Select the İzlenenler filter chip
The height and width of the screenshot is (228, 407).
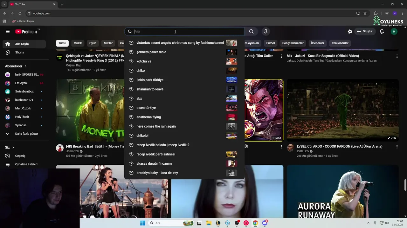[x=318, y=43]
